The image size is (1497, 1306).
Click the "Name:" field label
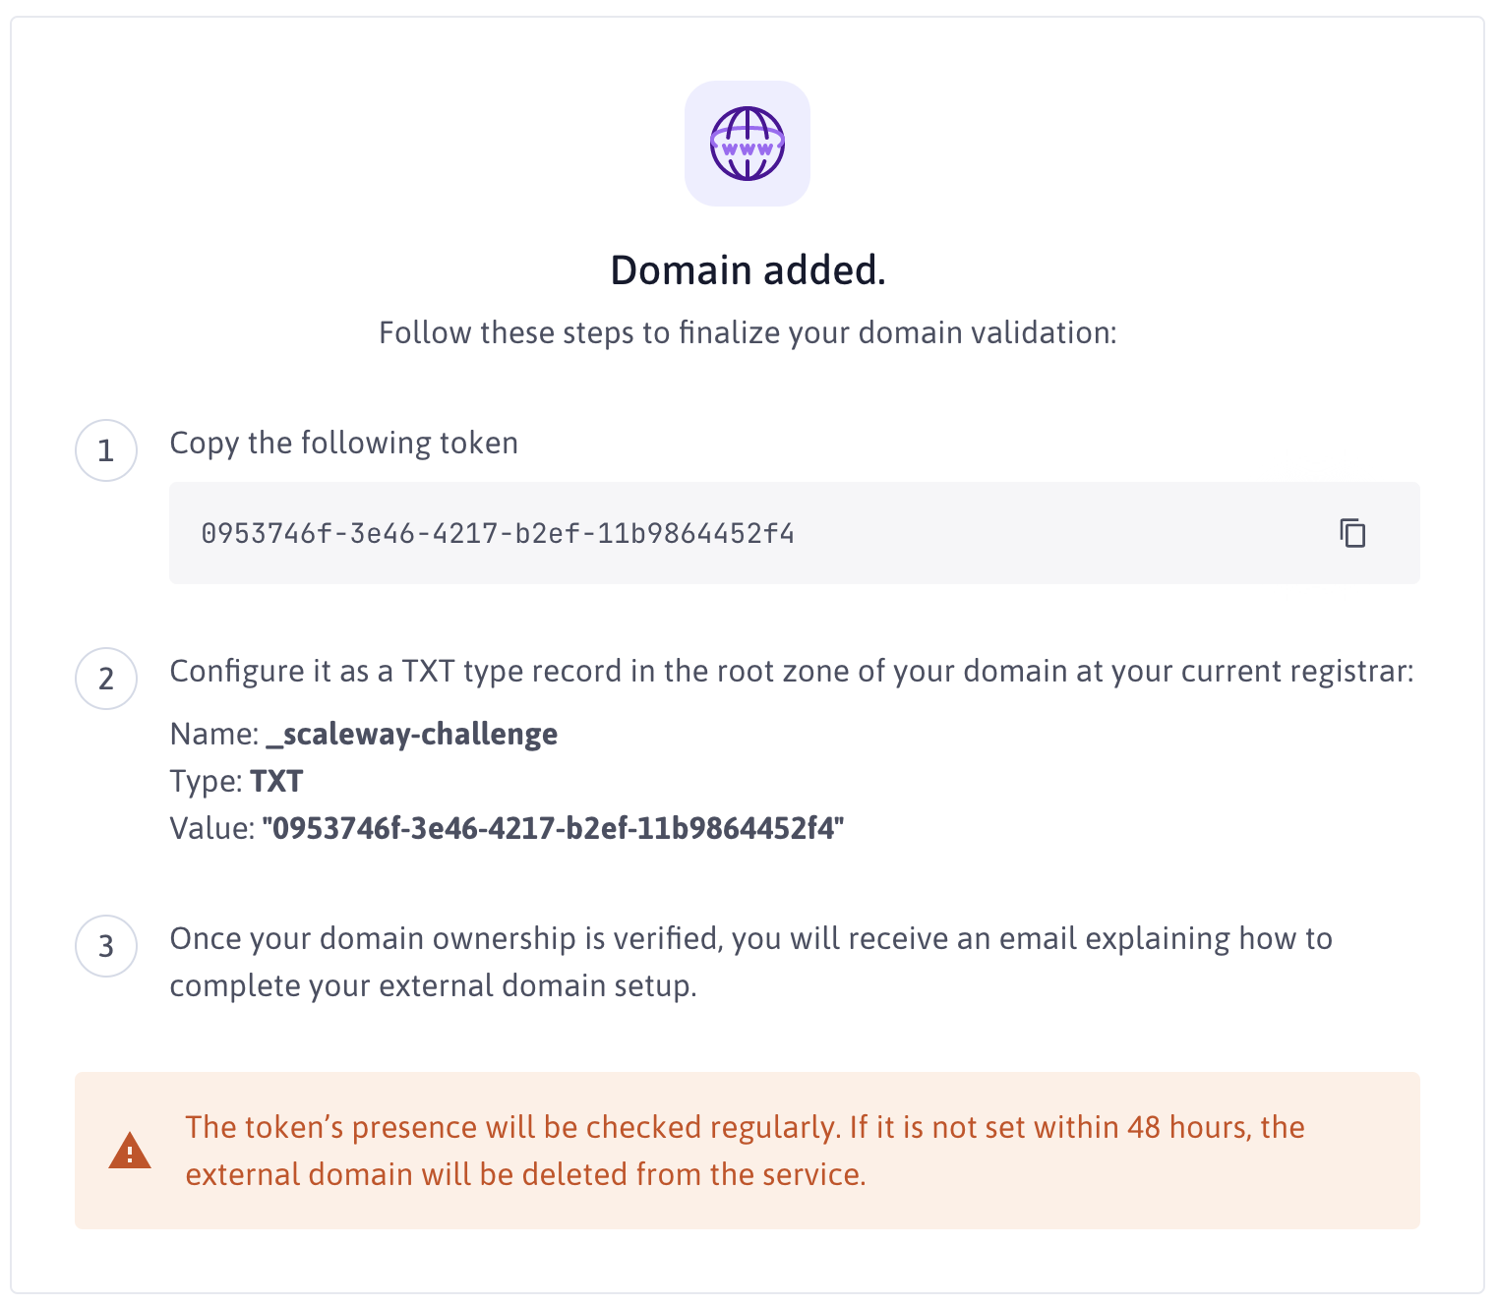click(x=213, y=734)
